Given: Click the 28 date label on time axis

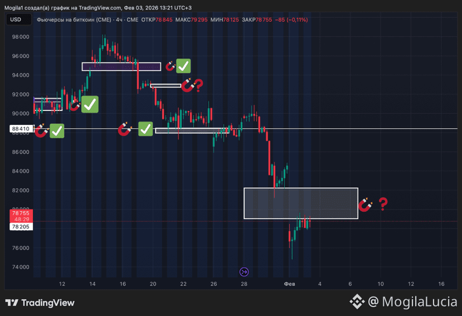Looking at the screenshot, I should point(244,284).
